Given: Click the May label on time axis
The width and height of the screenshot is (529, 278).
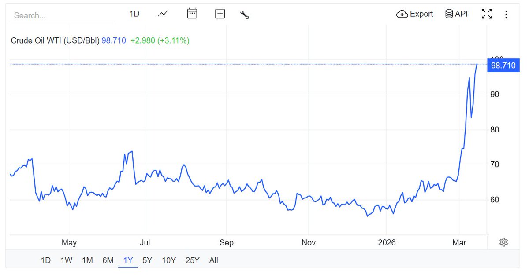Looking at the screenshot, I should coord(69,243).
